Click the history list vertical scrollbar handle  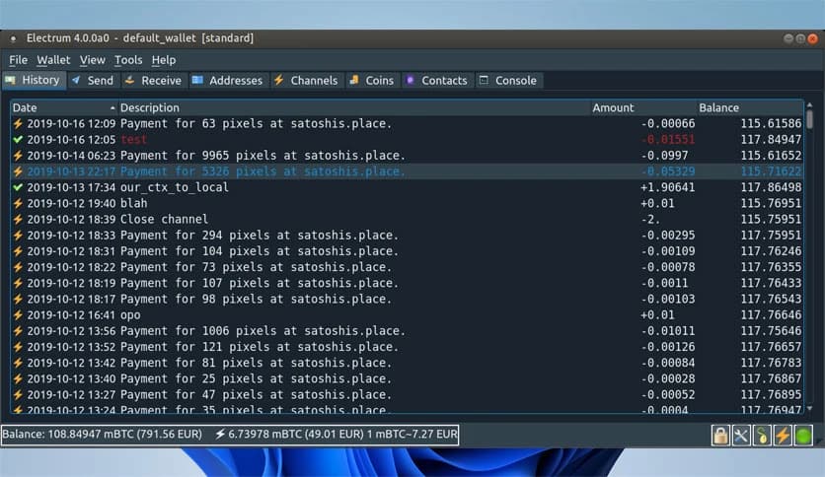point(810,119)
